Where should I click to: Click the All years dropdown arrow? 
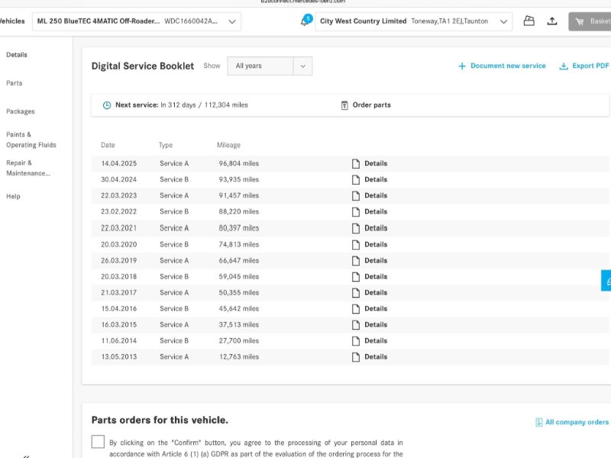coord(302,66)
